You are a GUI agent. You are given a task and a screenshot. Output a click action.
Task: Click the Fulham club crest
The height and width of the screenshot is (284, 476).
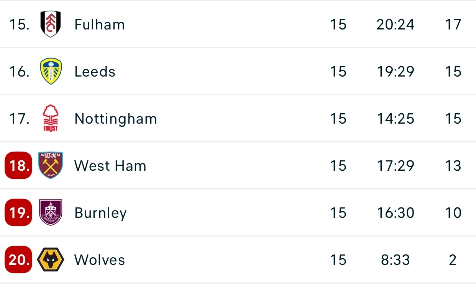coord(51,24)
